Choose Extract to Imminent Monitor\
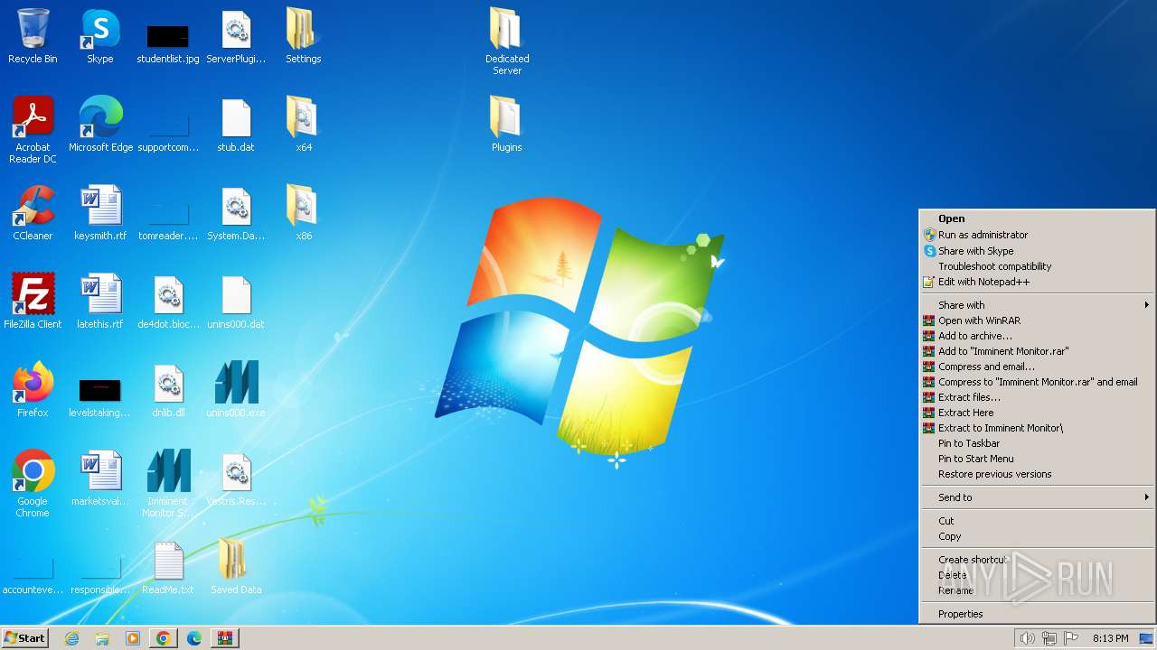1157x650 pixels. (x=1037, y=428)
